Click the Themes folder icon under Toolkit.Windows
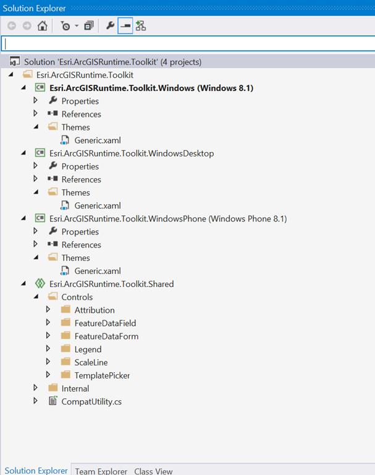Viewport: 375px width, 475px height. [53, 127]
